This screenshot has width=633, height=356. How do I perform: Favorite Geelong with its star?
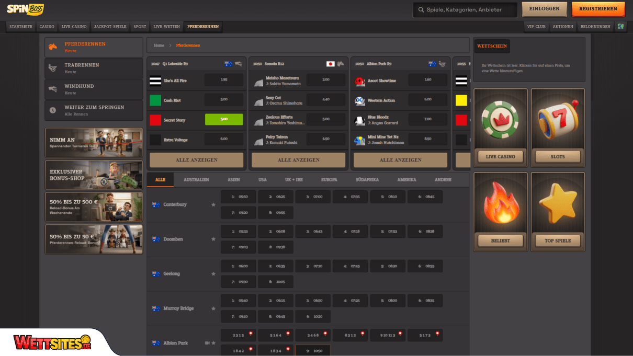point(213,273)
